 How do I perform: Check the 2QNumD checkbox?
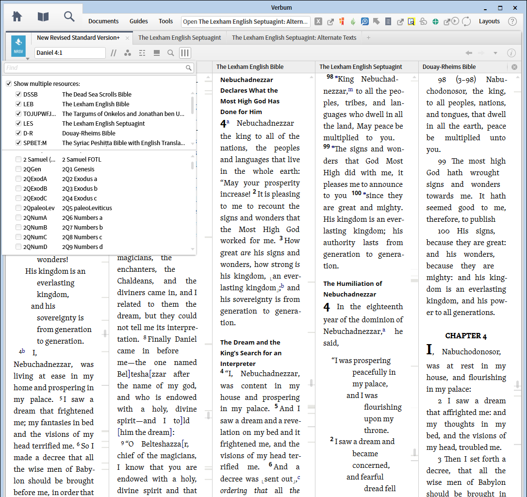pos(18,247)
